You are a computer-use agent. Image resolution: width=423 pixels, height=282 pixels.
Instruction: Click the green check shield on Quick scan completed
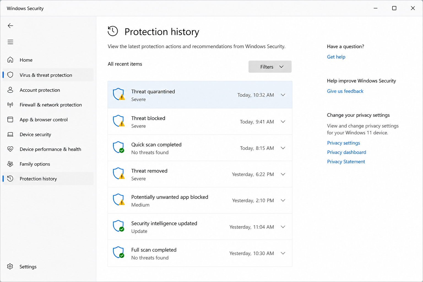[119, 147]
